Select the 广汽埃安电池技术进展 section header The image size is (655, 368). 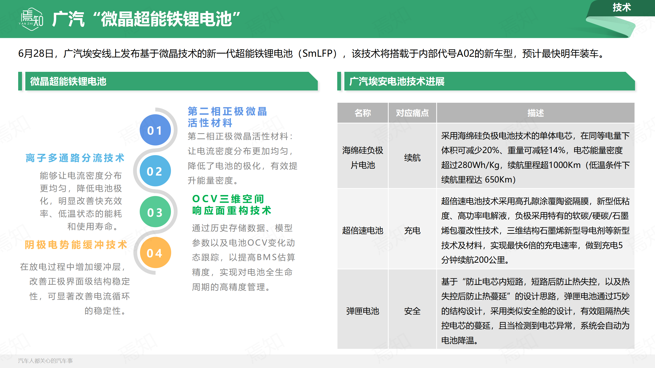click(x=489, y=81)
